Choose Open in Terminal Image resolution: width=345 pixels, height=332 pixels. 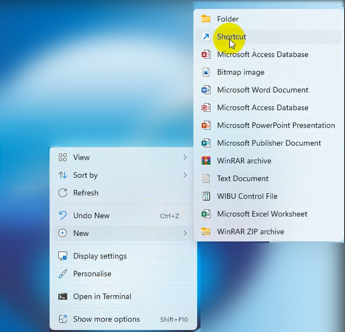click(x=123, y=297)
